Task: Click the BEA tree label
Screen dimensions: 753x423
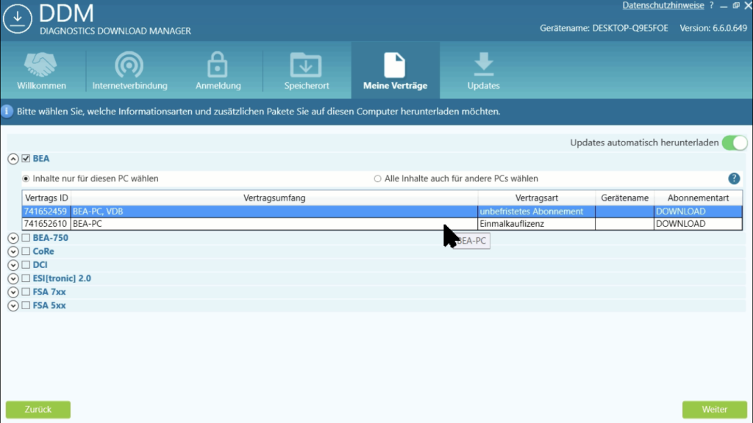Action: point(41,159)
